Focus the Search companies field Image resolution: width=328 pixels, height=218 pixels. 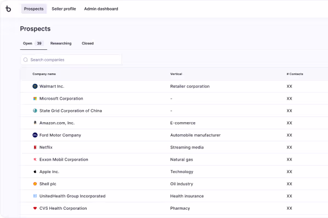click(71, 60)
